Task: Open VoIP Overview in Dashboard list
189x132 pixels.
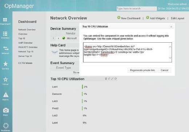Action: pyautogui.click(x=25, y=43)
